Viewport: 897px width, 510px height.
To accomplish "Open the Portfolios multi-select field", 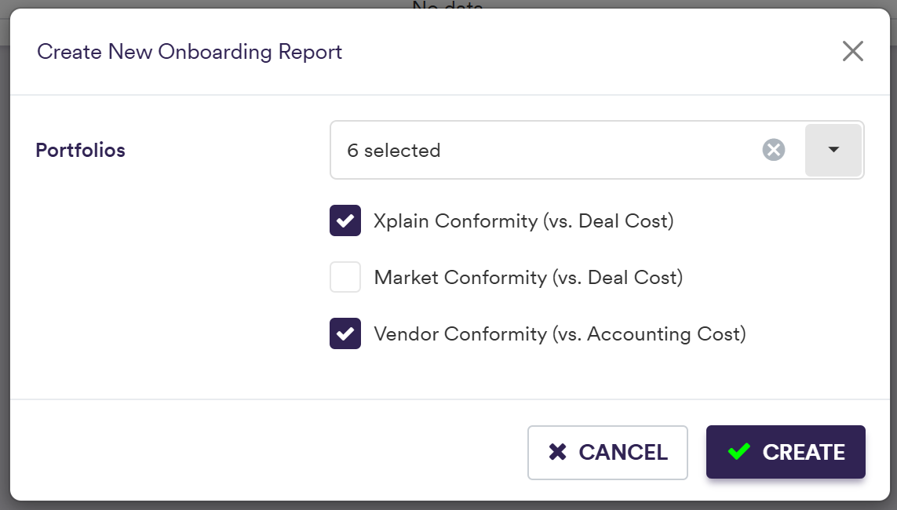I will pos(549,150).
